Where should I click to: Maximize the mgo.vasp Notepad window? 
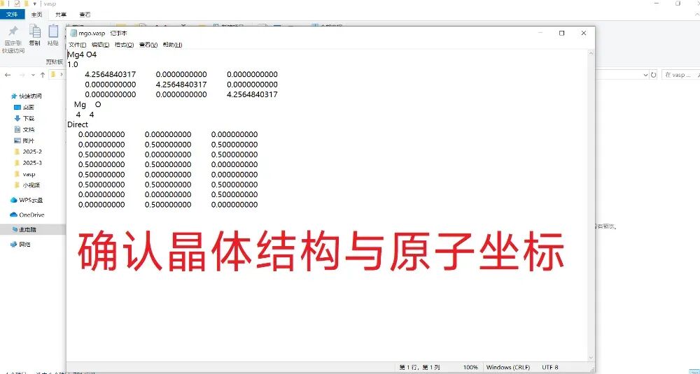coord(562,33)
